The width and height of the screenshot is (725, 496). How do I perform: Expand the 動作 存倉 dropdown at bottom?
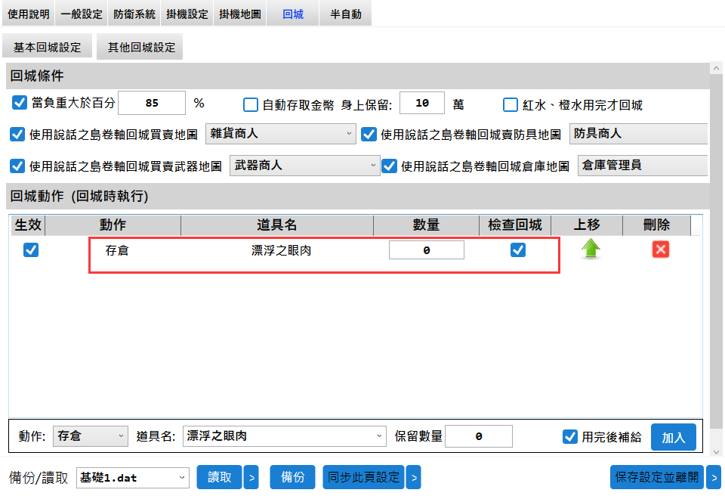pyautogui.click(x=91, y=436)
